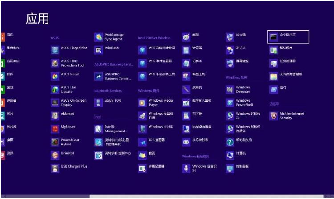Screen dimensions: 334x199
Task: Open 计算器 (Calculator)
Action: pos(192,50)
